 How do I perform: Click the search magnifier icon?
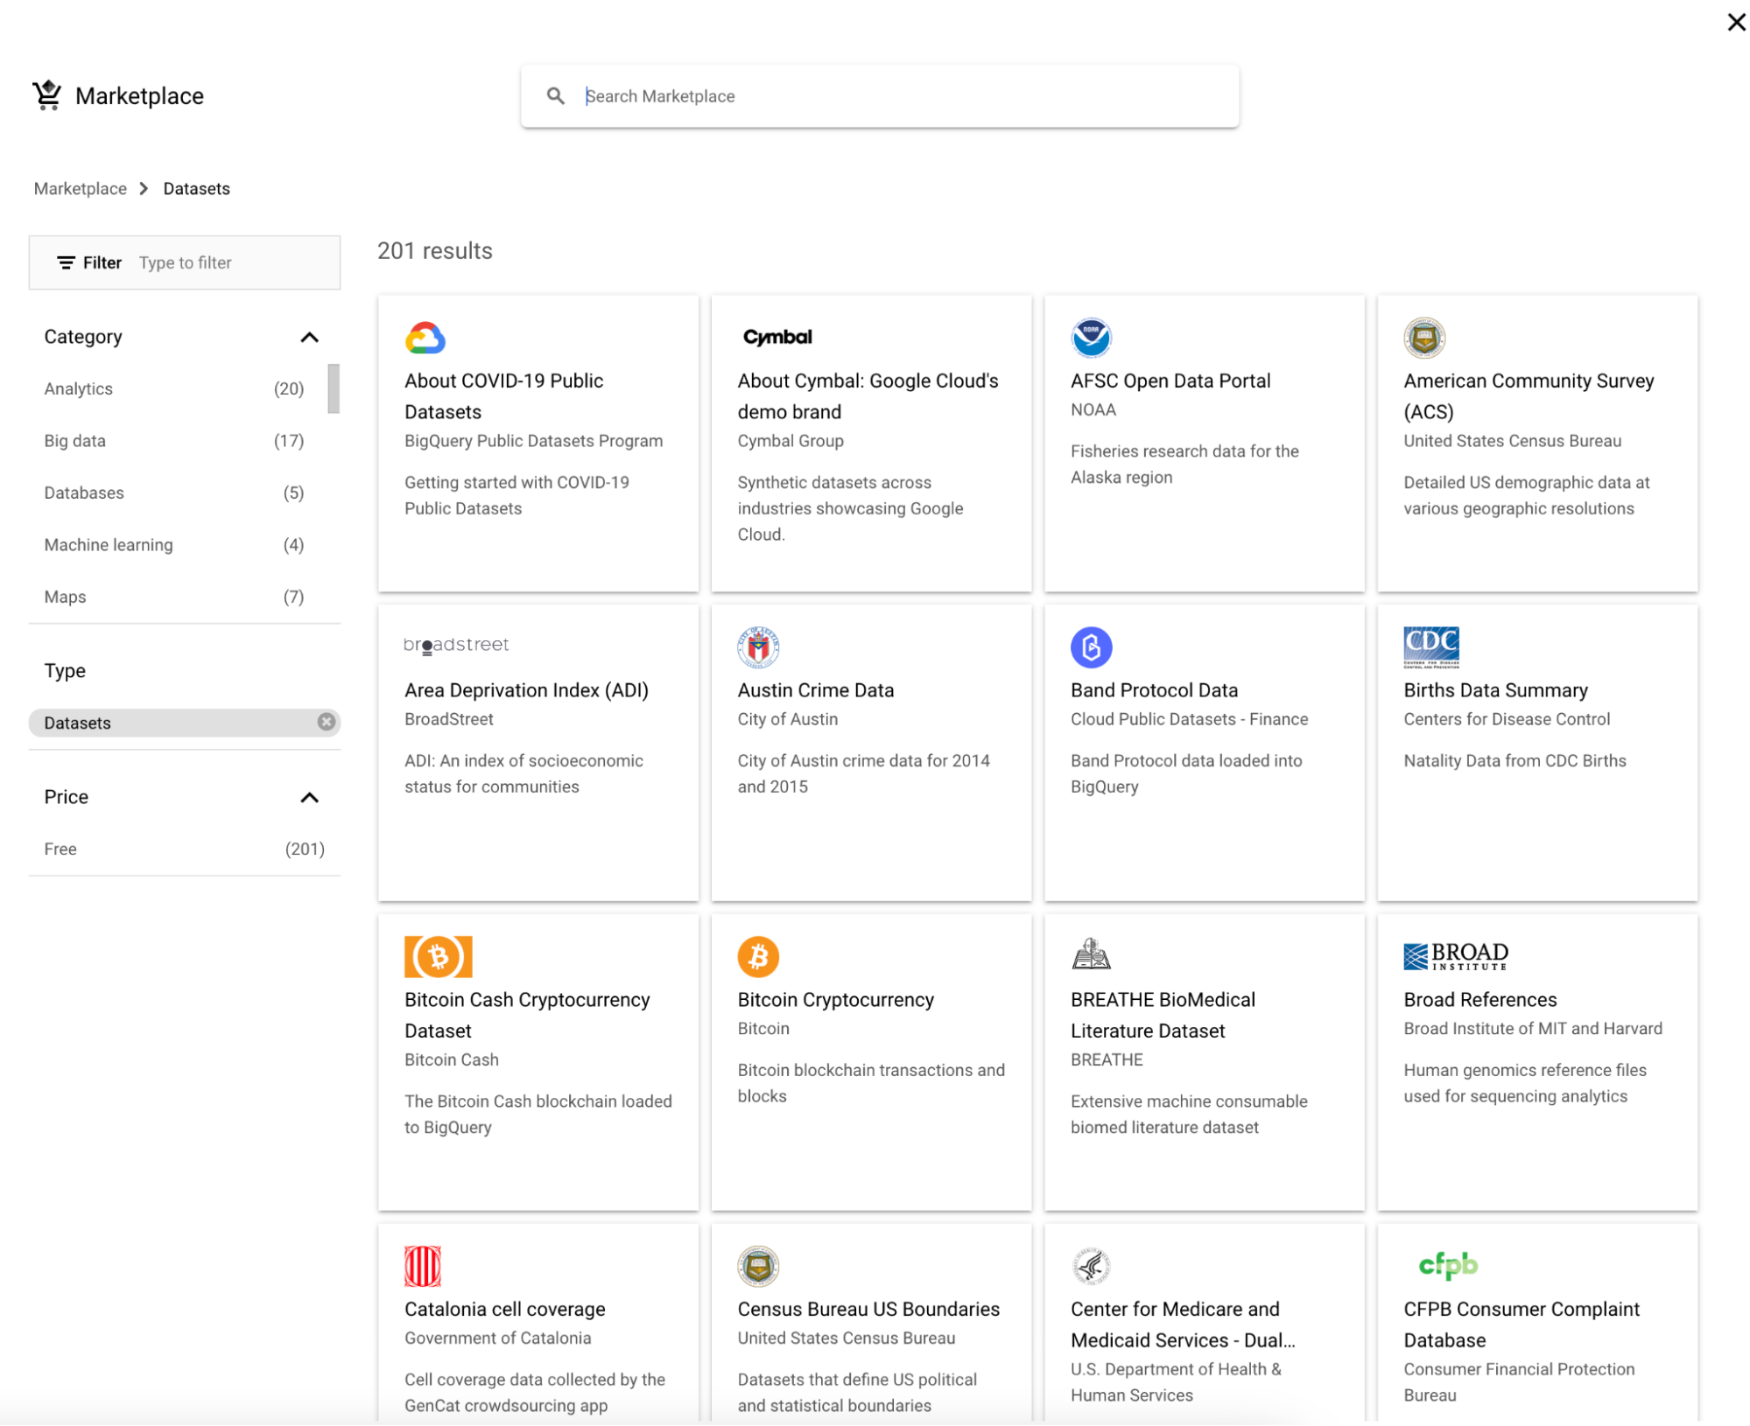[557, 95]
